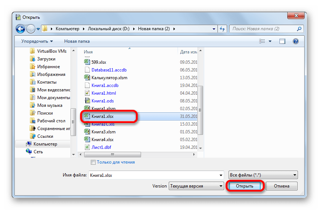Open the 'Упорядочить' dropdown menu
The image size is (319, 210).
(x=37, y=41)
